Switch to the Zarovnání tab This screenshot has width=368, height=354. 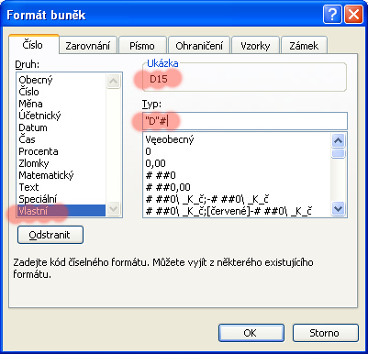click(88, 46)
